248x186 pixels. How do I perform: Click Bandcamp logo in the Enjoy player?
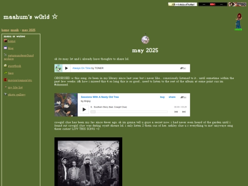click(183, 97)
